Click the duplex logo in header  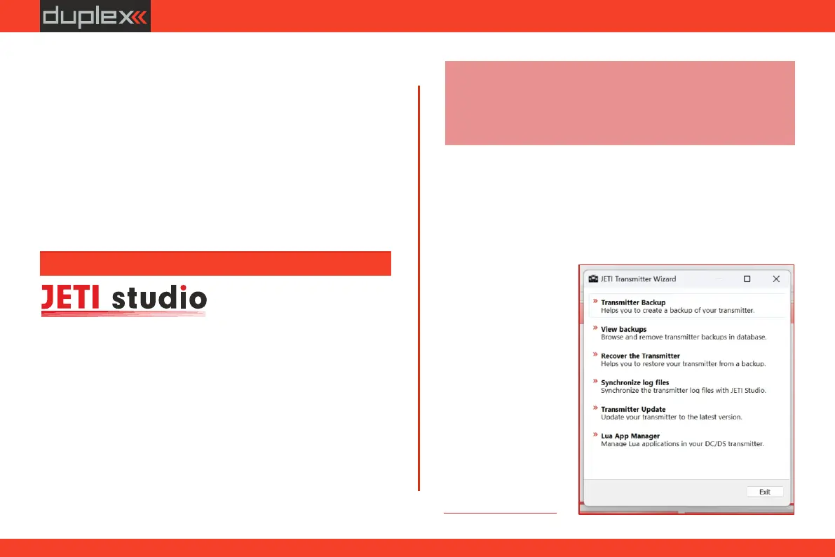[95, 16]
